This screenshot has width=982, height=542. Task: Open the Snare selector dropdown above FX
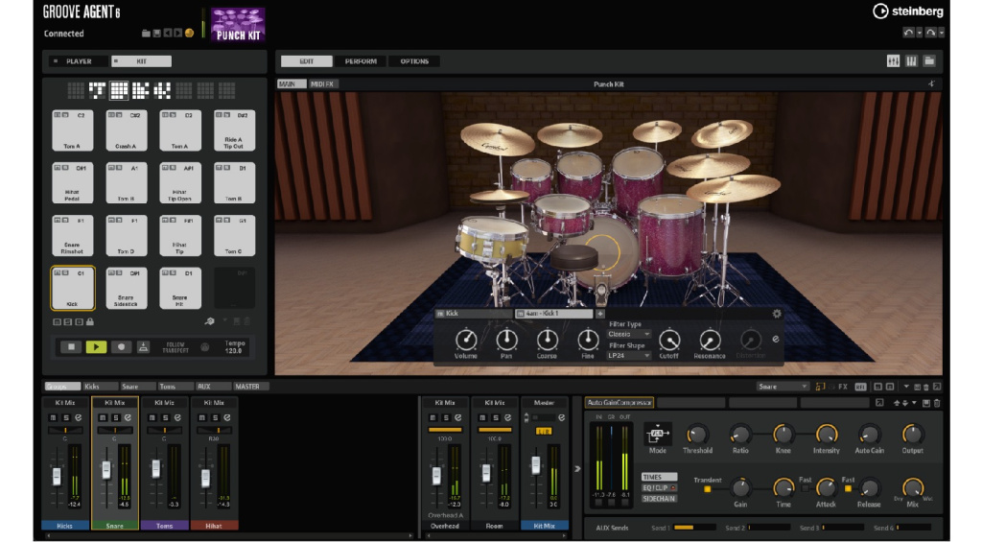tap(783, 387)
